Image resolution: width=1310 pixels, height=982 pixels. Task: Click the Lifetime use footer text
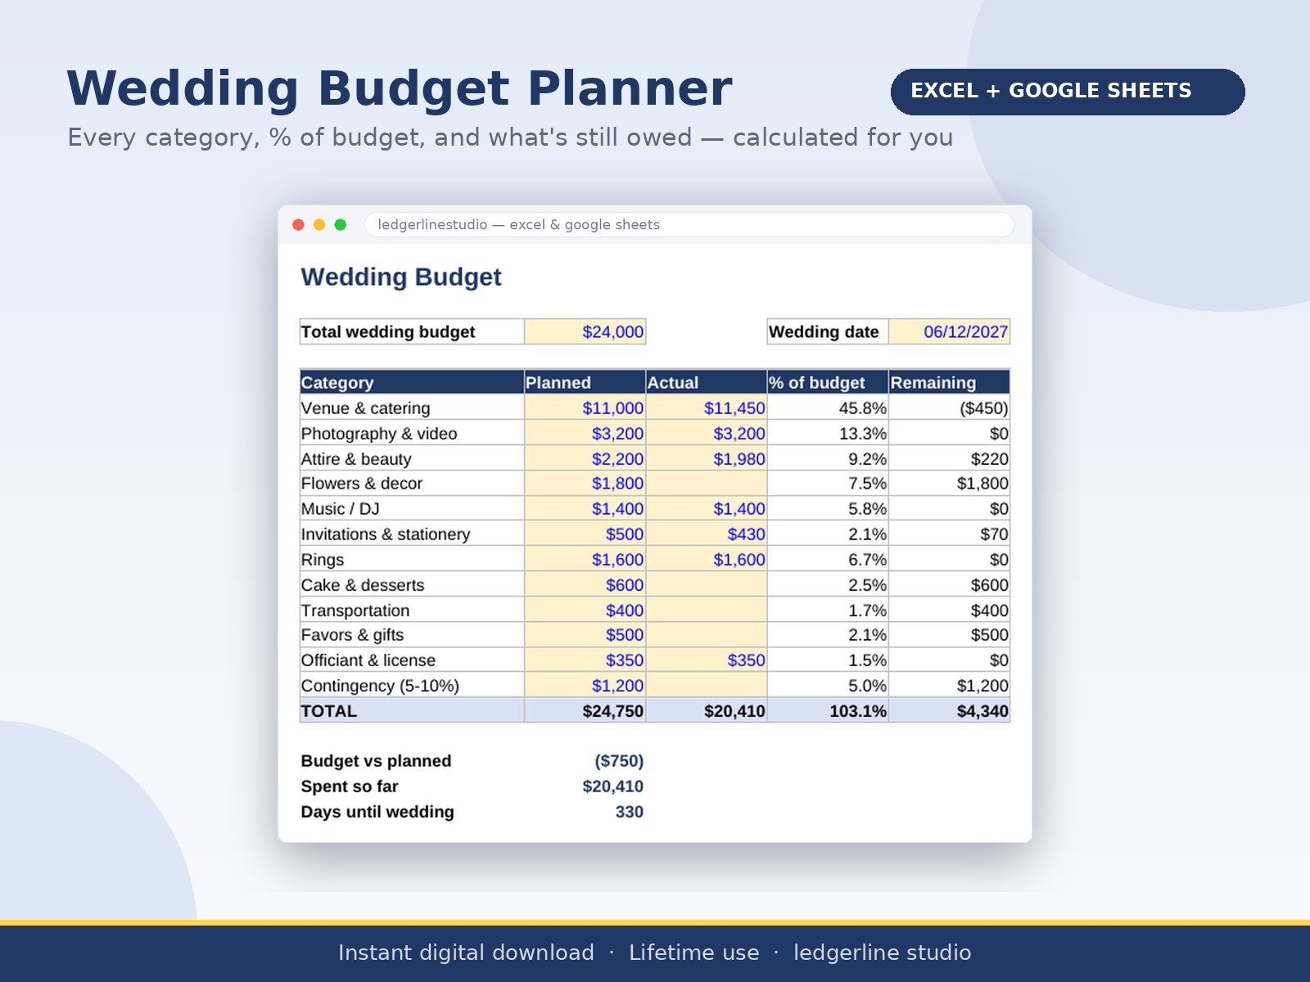pyautogui.click(x=694, y=953)
